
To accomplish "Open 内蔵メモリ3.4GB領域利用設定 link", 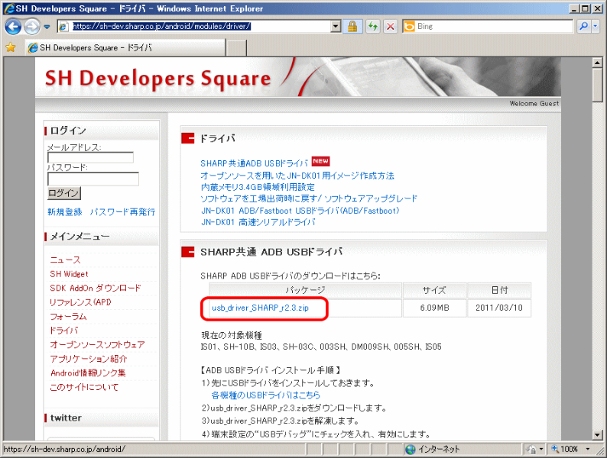I will [258, 187].
